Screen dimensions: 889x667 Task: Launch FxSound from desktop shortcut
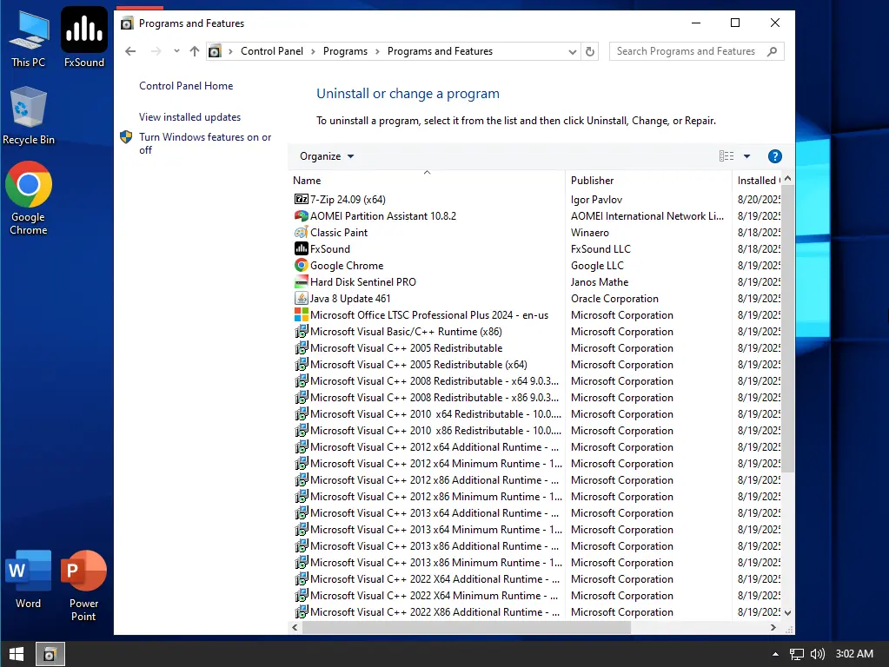84,38
